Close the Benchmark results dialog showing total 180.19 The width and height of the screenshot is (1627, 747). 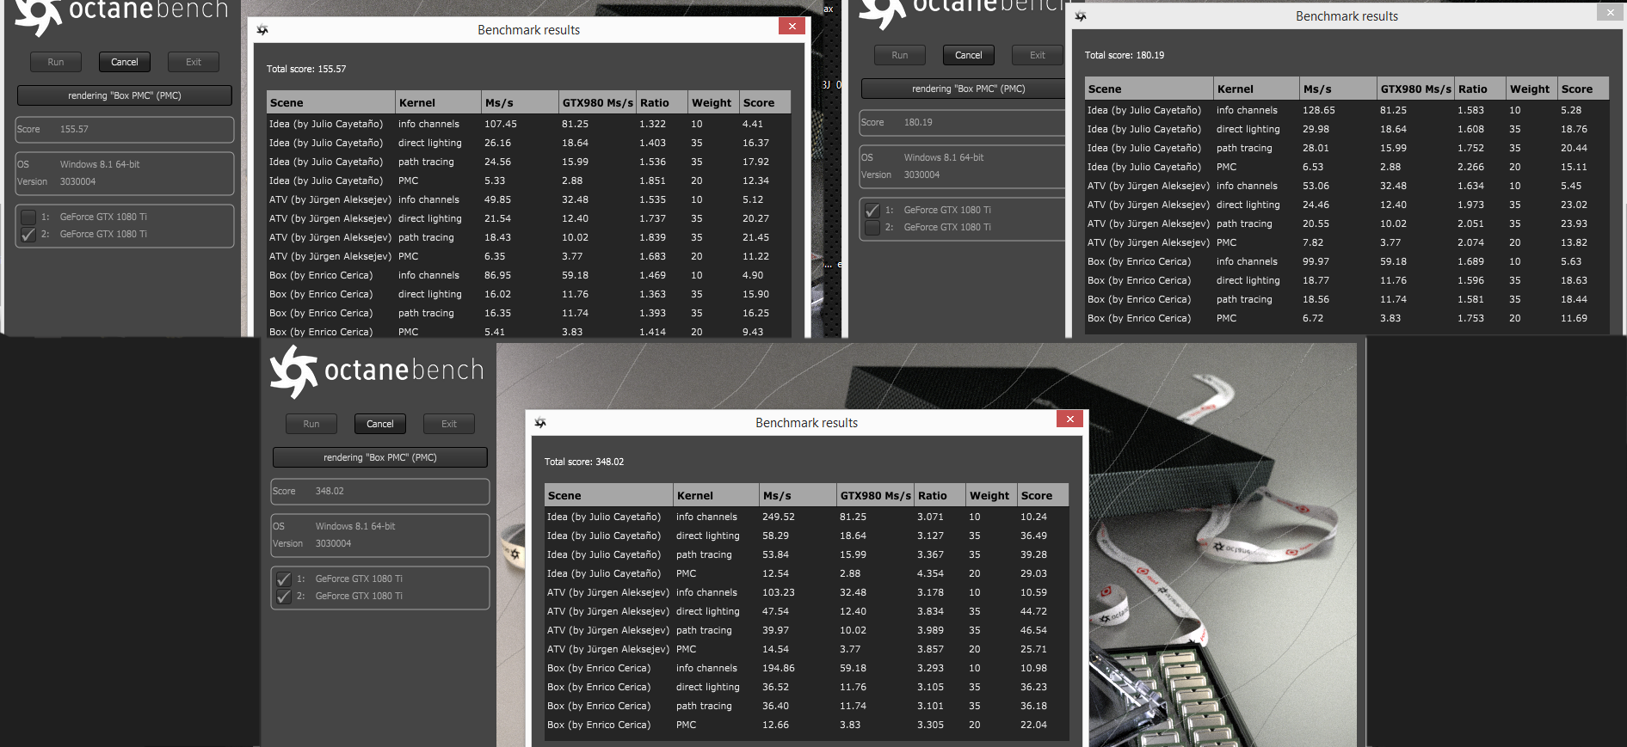1610,12
